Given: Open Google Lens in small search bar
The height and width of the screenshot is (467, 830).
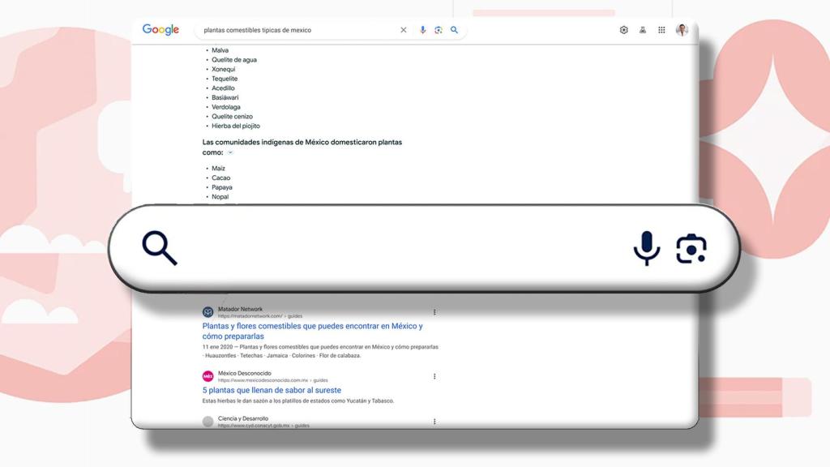Looking at the screenshot, I should [439, 30].
